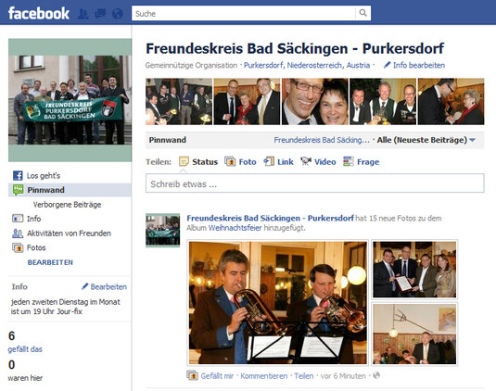The width and height of the screenshot is (496, 391).
Task: Open friend requests icon in header
Action: click(x=83, y=14)
